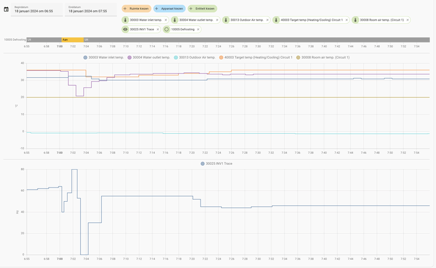Toggle 40003 Target temp legend color dot
This screenshot has width=436, height=268.
pos(221,58)
